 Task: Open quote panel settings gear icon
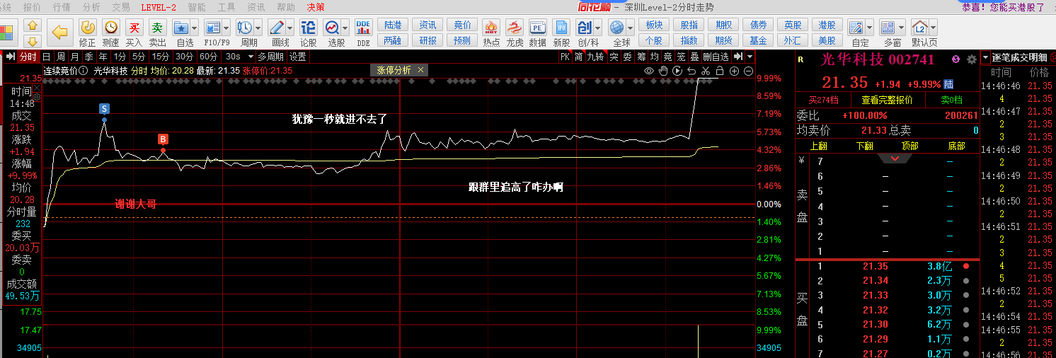click(971, 59)
